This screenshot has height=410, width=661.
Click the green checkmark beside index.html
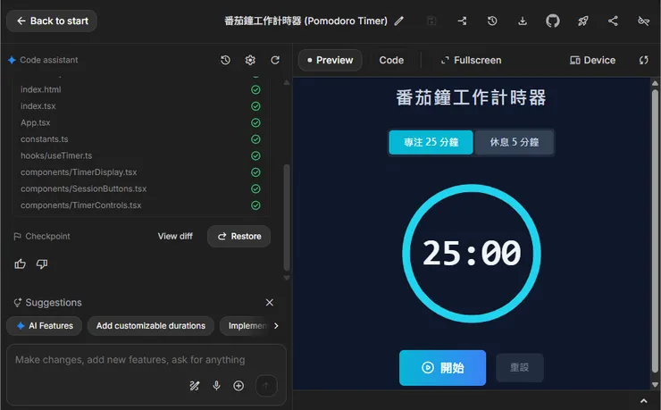(x=255, y=89)
